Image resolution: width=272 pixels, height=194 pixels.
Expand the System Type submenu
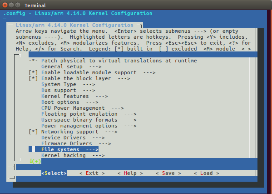click(68, 84)
